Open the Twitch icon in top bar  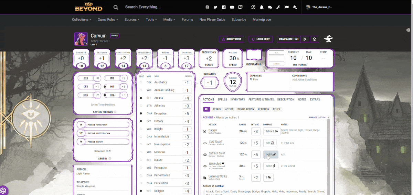[240, 7]
